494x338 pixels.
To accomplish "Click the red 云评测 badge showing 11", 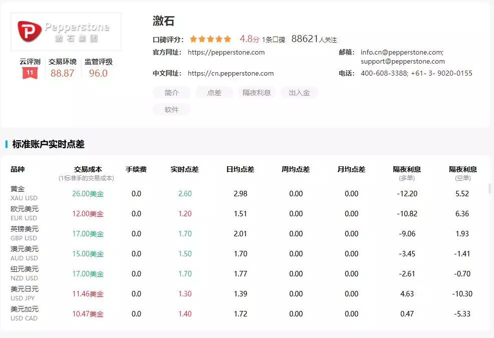I will [x=30, y=73].
